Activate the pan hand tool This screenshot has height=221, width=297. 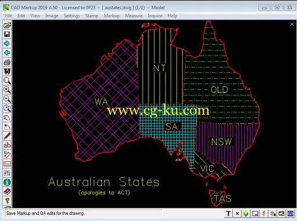[7, 117]
